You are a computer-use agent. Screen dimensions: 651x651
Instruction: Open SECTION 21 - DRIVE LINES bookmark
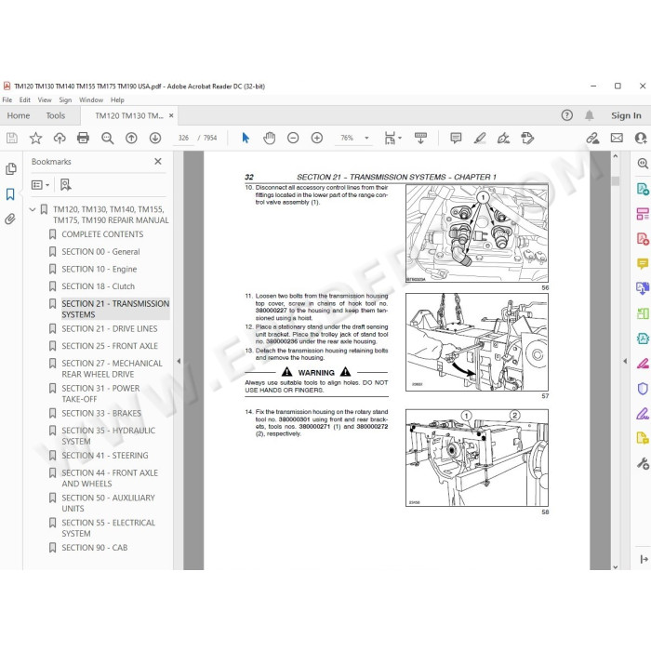110,329
